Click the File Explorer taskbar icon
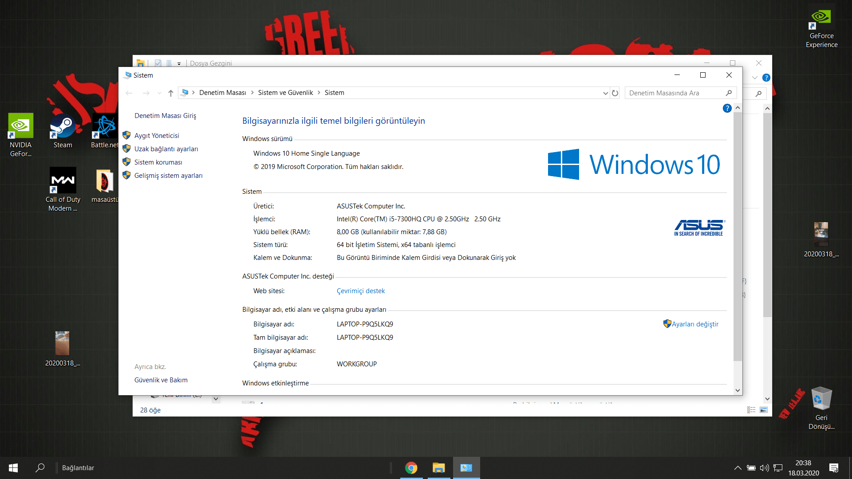Image resolution: width=852 pixels, height=479 pixels. (438, 468)
